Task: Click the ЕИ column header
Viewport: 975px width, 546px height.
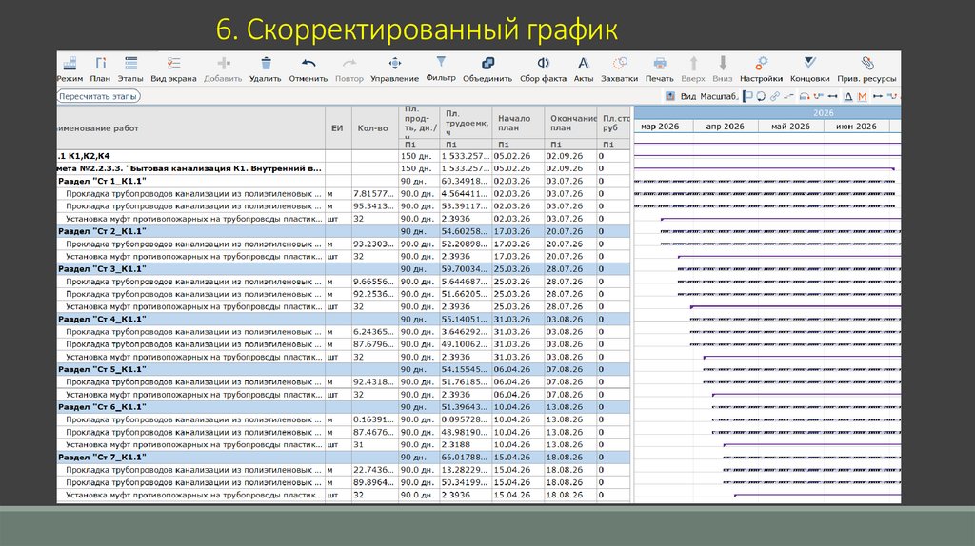Action: [337, 128]
